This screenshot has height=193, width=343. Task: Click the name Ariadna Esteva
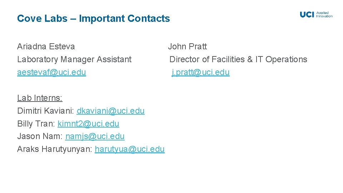pos(46,46)
